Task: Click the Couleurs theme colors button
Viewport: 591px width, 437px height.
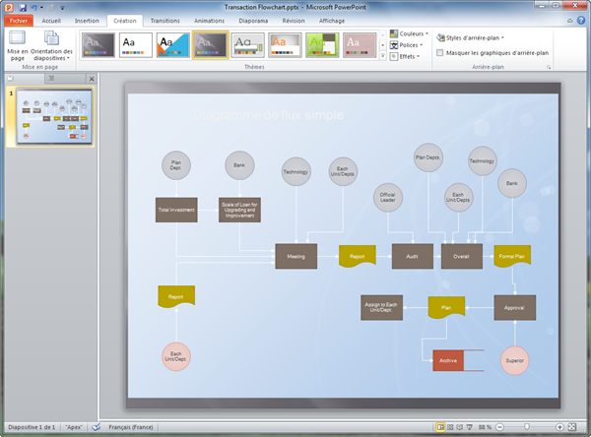Action: [x=410, y=33]
